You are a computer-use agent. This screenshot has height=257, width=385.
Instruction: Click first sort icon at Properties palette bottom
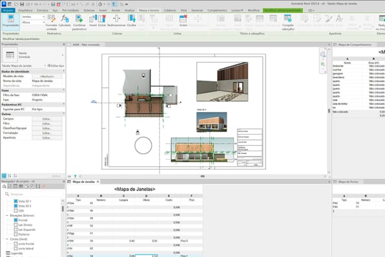tap(4, 176)
